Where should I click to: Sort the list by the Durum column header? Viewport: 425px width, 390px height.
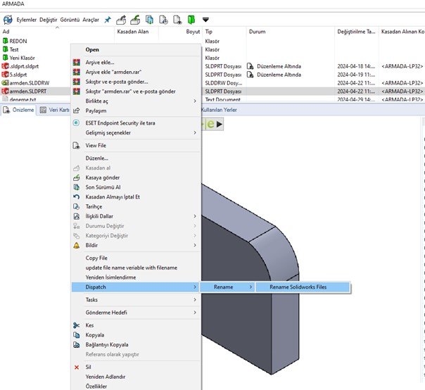point(257,32)
